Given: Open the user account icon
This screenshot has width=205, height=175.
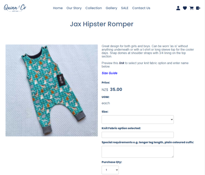Looking at the screenshot, I should point(178,8).
